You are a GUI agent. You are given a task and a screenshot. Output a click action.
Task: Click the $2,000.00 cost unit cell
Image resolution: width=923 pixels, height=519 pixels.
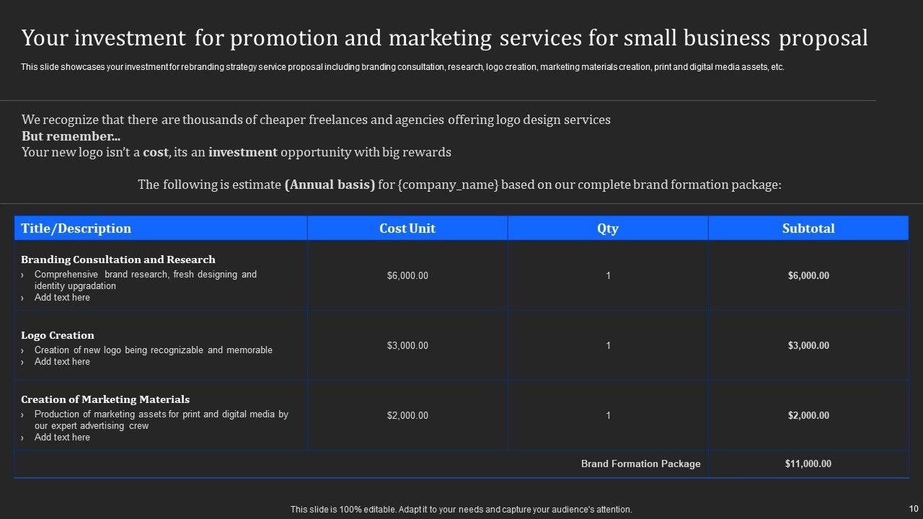[407, 415]
